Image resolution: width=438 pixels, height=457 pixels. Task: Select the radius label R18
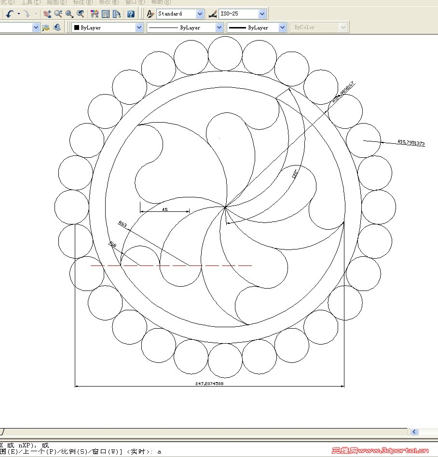[x=112, y=244]
